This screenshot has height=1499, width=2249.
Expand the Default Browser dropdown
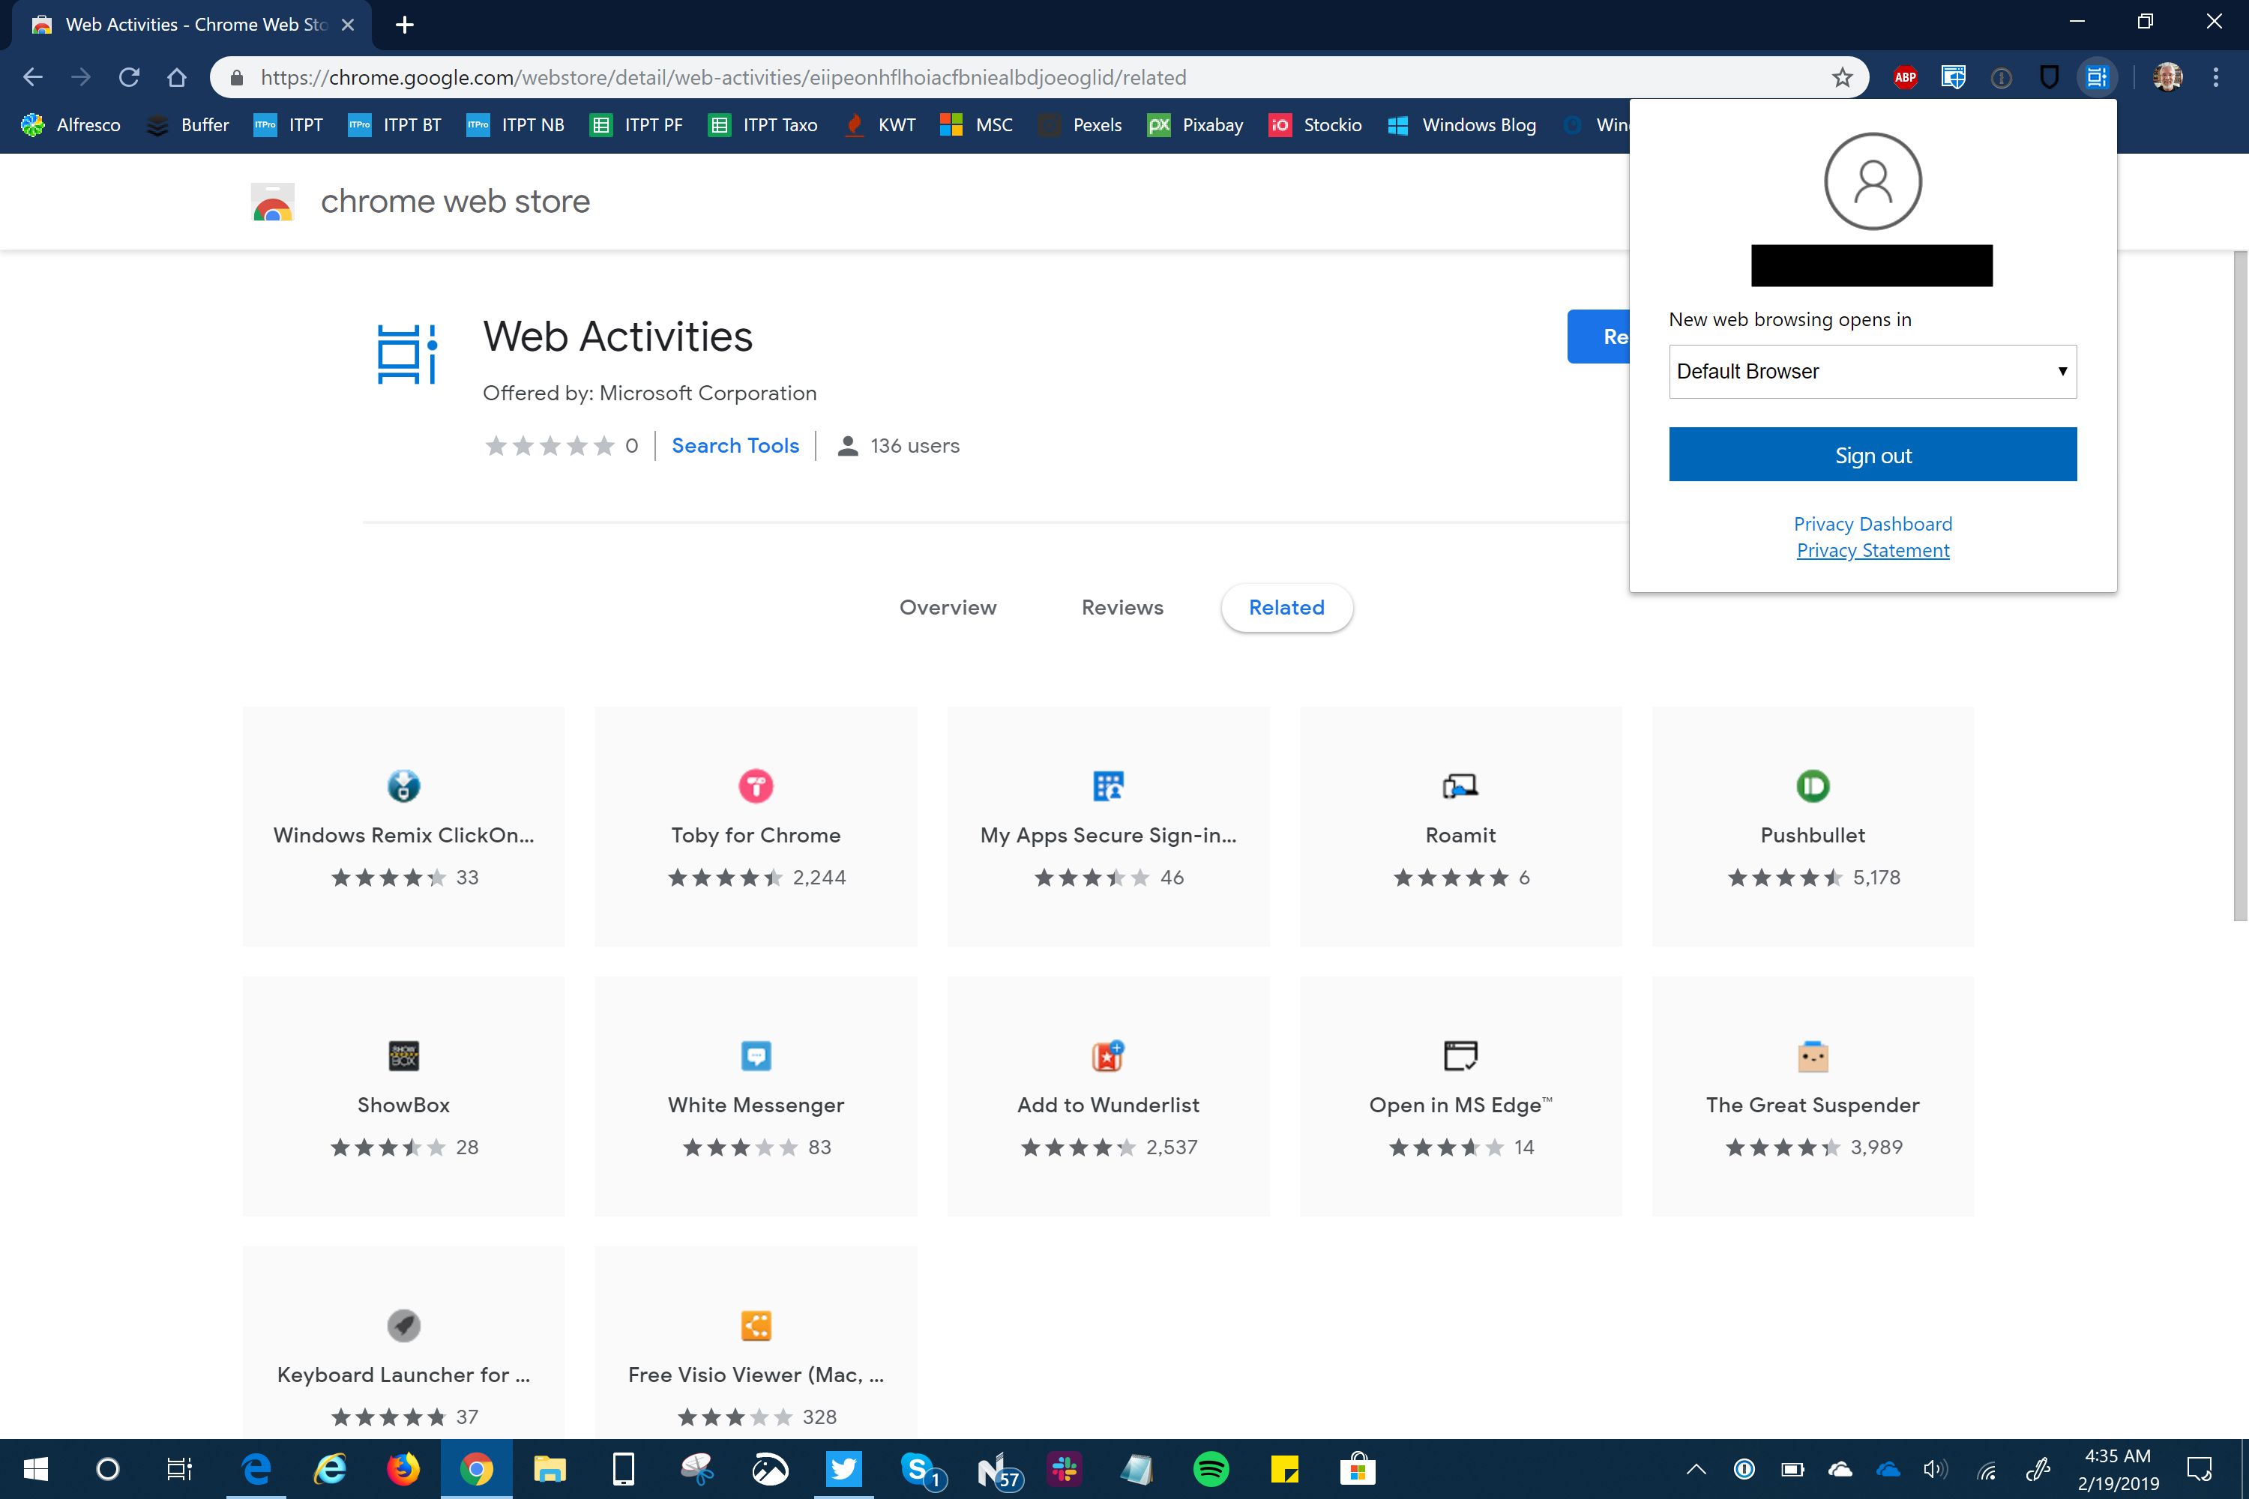1872,372
